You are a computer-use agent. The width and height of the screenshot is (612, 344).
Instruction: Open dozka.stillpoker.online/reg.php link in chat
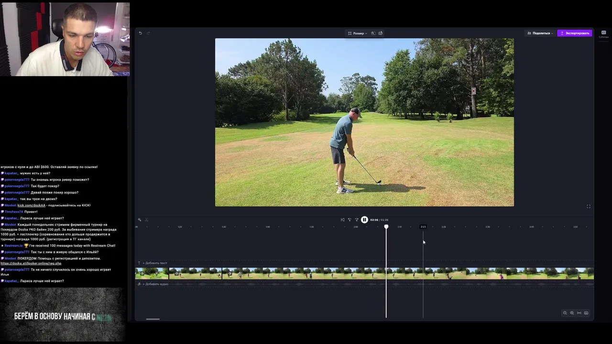[31, 263]
